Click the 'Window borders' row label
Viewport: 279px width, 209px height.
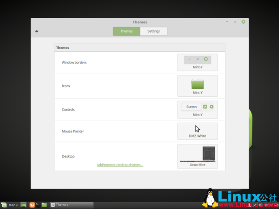click(74, 63)
